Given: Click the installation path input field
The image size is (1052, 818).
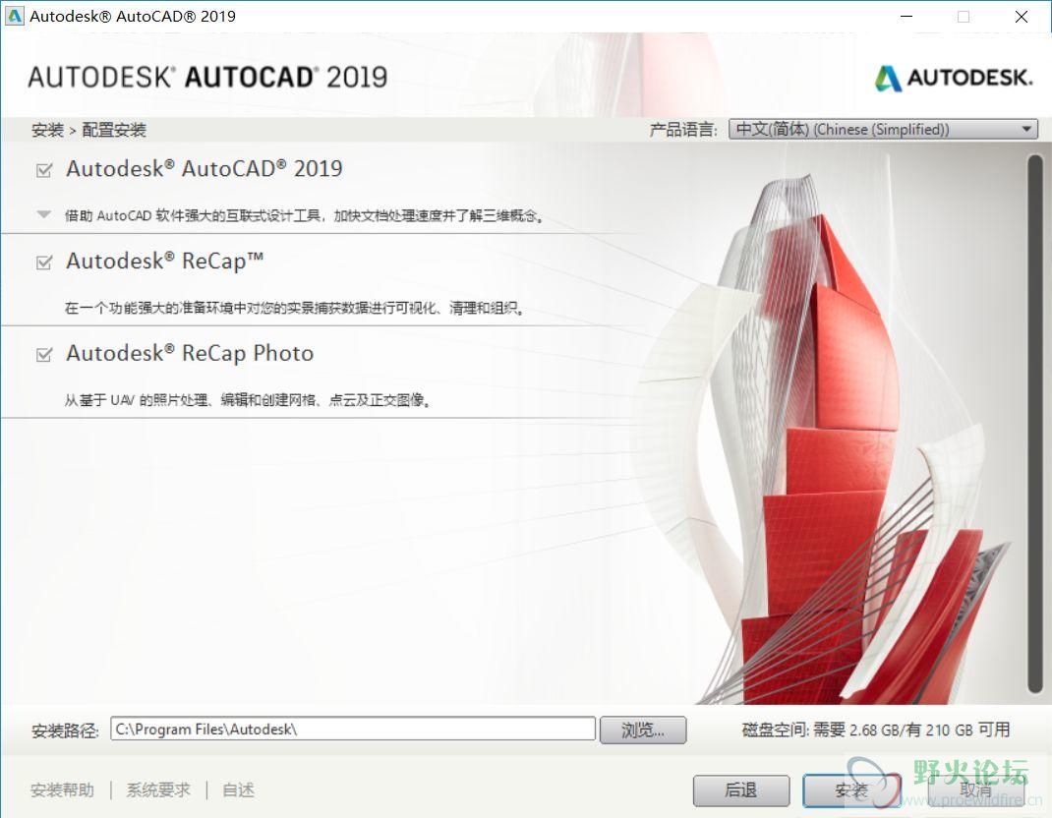Looking at the screenshot, I should click(x=353, y=729).
